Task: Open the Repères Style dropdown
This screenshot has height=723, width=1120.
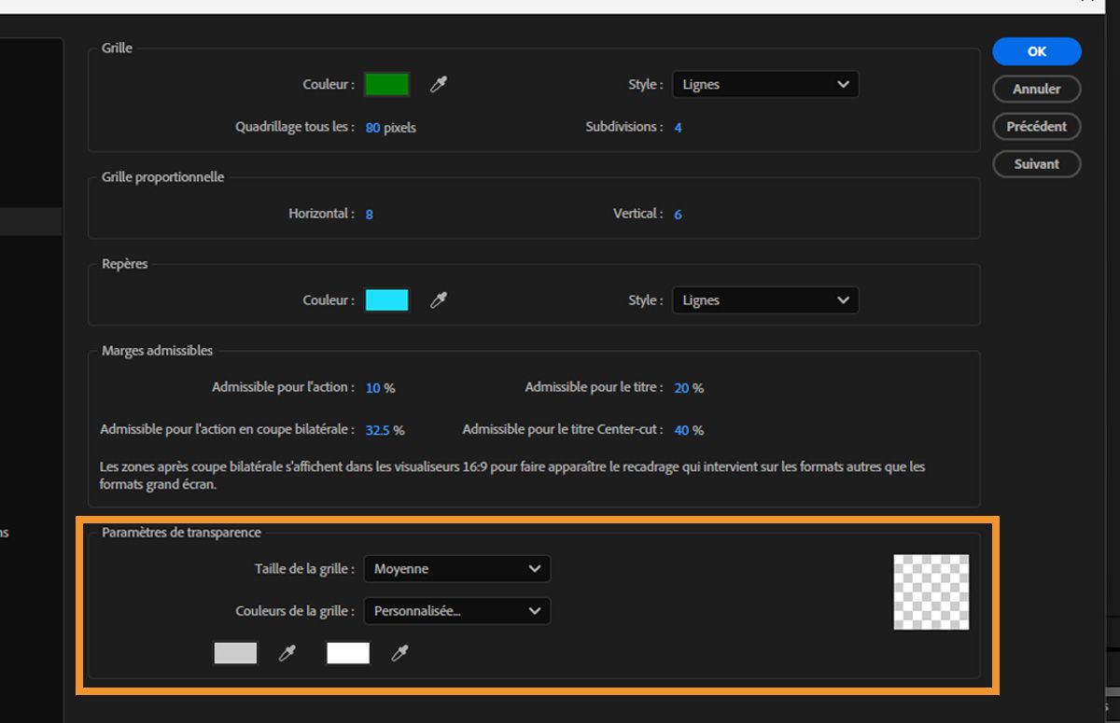Action: (765, 300)
